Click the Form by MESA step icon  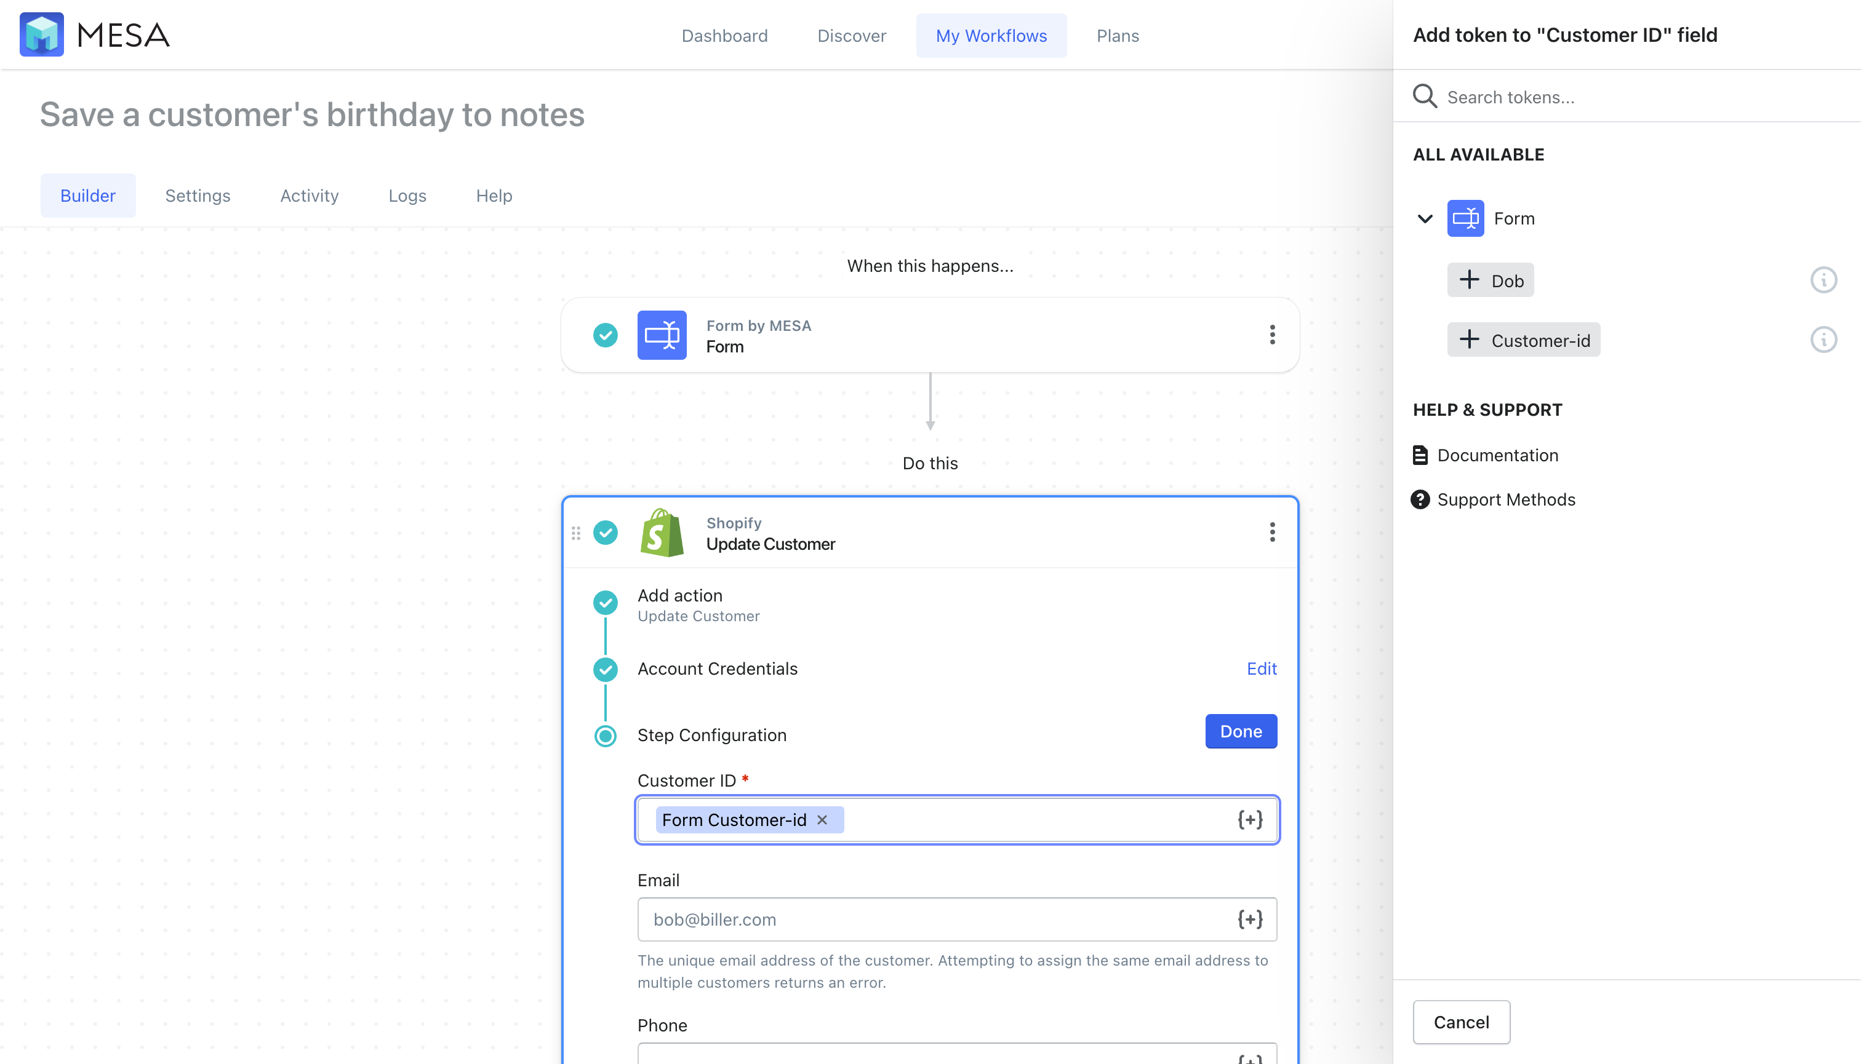pos(662,335)
